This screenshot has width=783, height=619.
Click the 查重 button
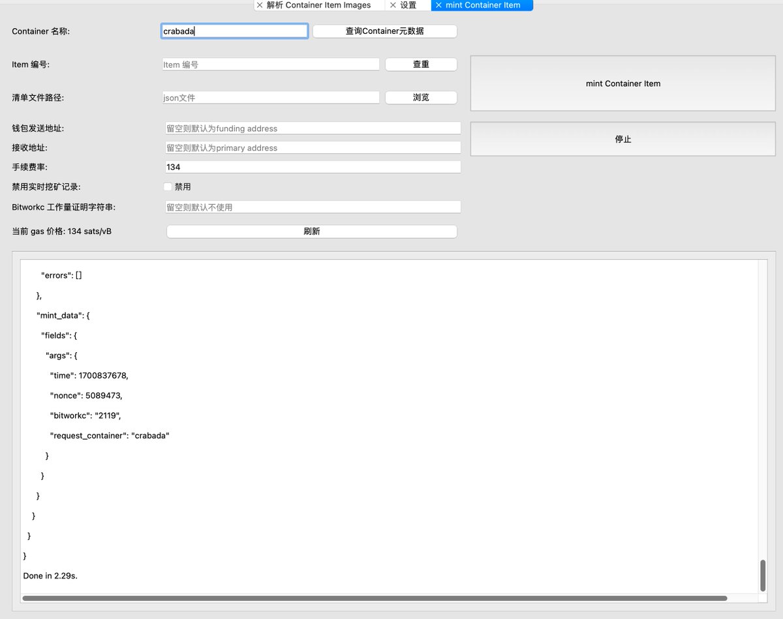click(421, 65)
